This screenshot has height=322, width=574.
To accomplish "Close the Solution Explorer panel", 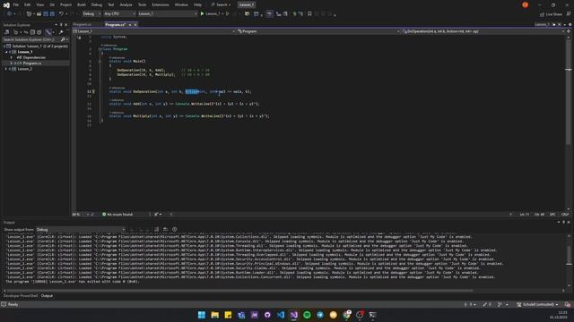I will [65, 25].
